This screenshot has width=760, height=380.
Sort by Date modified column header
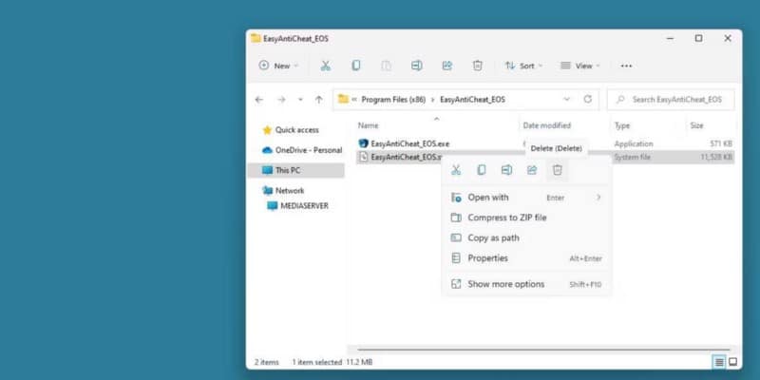pos(547,125)
